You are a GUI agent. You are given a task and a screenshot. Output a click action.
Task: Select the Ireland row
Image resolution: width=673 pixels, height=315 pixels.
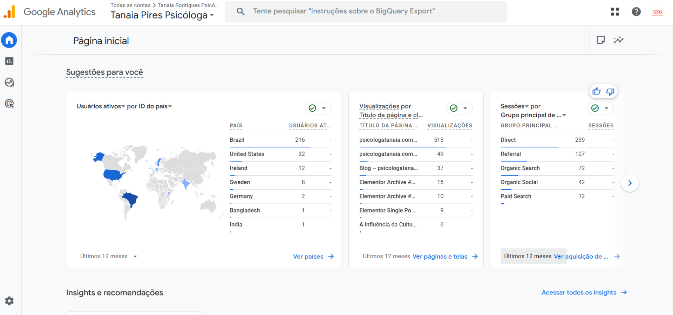[x=280, y=168]
